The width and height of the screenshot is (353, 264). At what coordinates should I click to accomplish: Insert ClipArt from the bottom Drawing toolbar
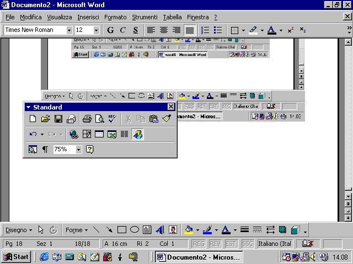pyautogui.click(x=173, y=230)
